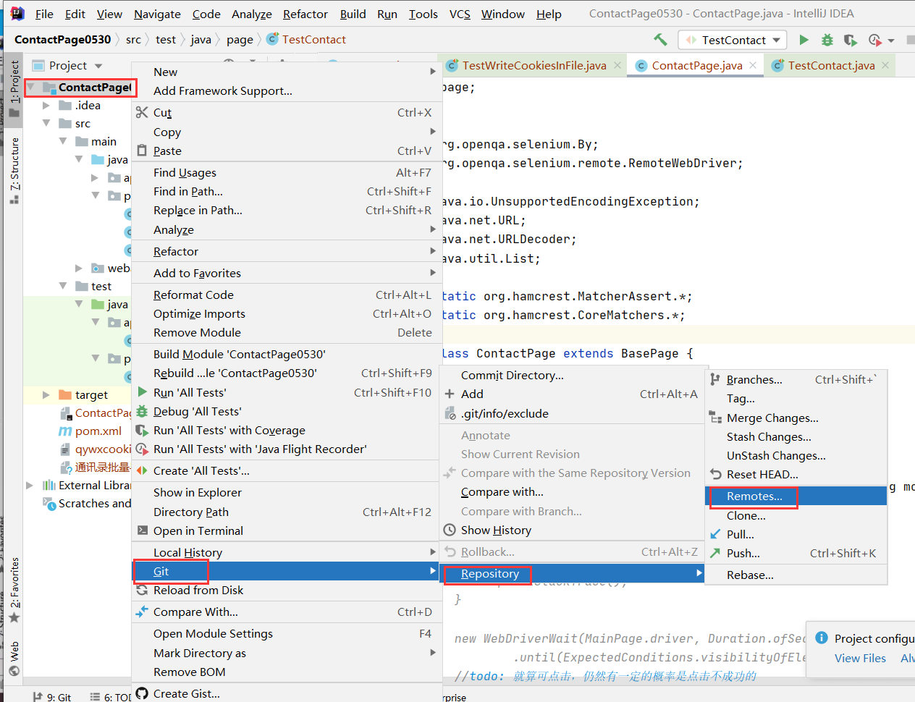Click the pom.xml Maven file icon

coord(65,431)
